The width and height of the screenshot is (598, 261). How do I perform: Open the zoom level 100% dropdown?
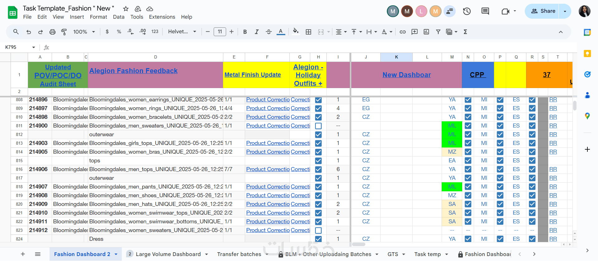tap(84, 32)
